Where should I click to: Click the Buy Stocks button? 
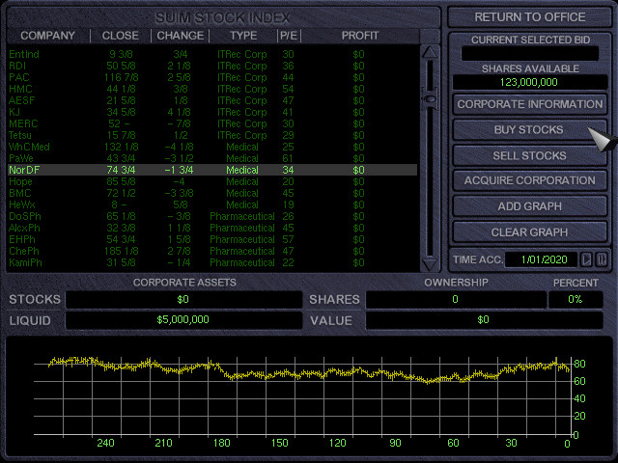[x=528, y=129]
